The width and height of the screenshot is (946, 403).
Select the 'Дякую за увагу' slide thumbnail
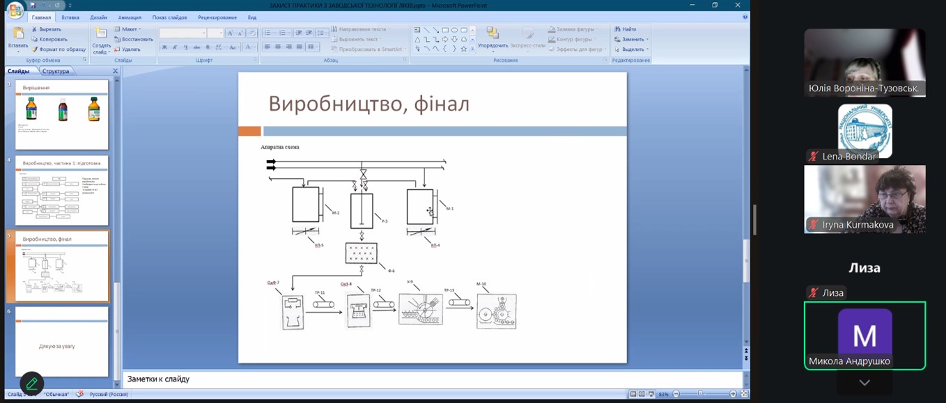click(62, 342)
